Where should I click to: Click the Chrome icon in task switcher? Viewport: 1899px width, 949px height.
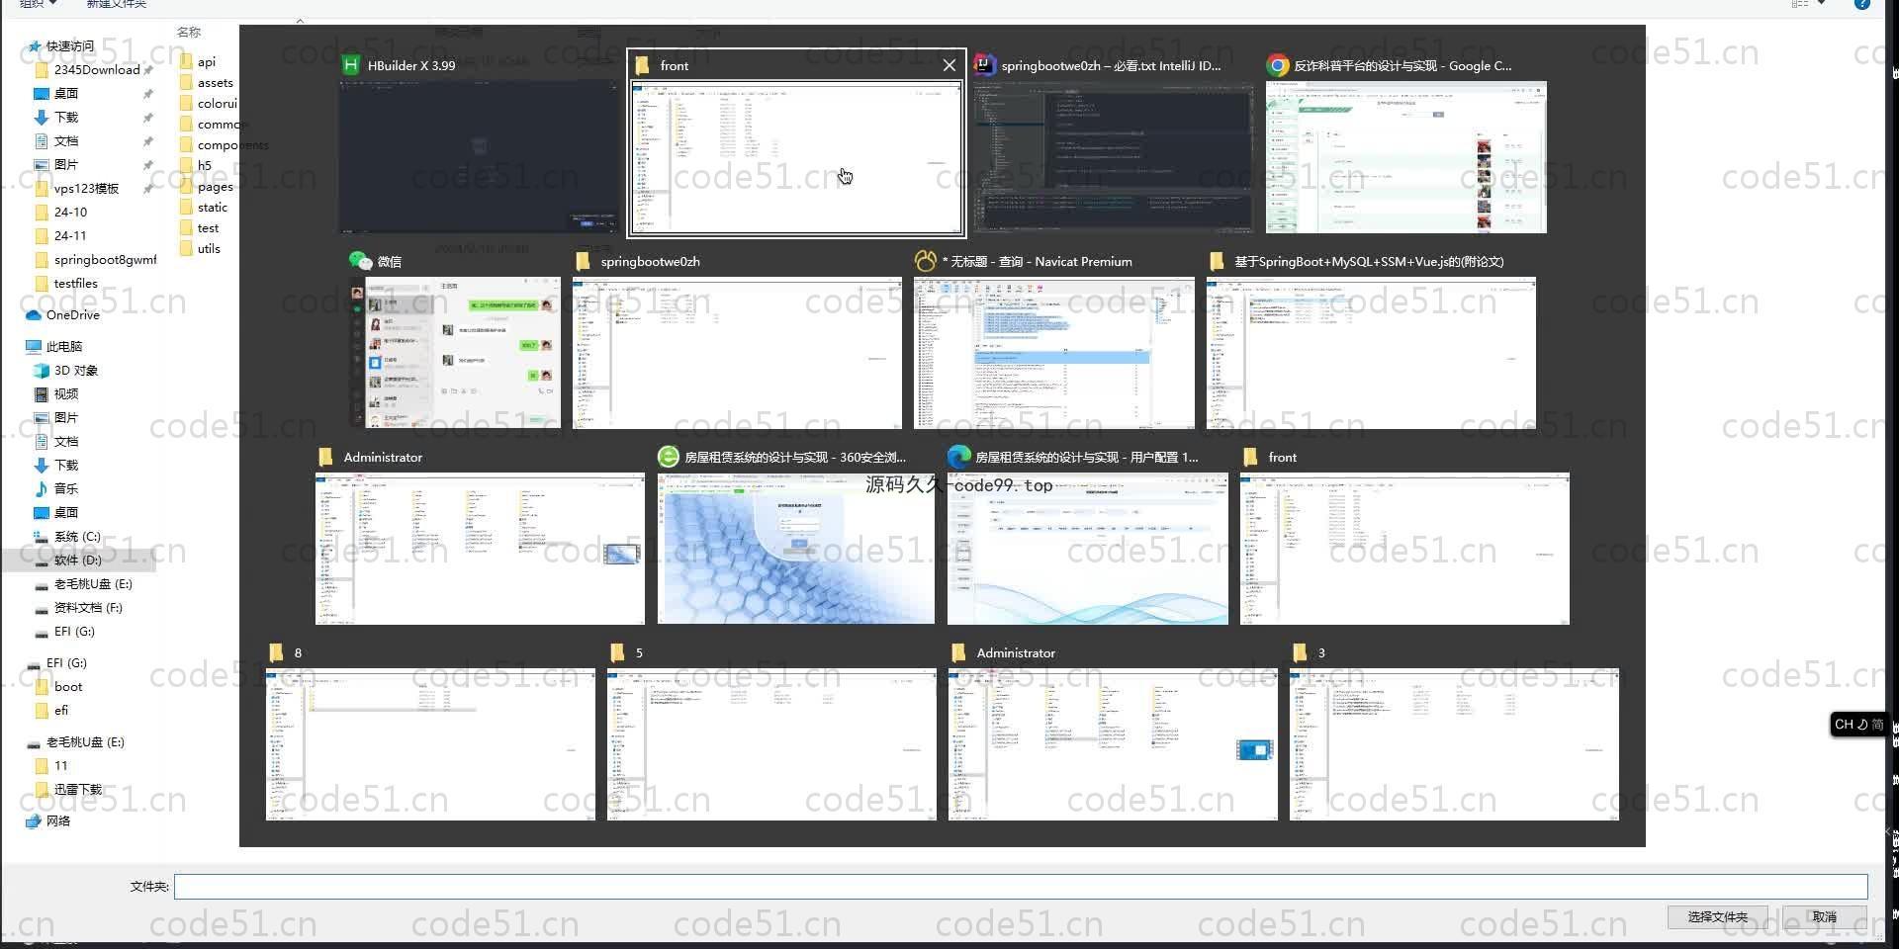[x=1278, y=65]
